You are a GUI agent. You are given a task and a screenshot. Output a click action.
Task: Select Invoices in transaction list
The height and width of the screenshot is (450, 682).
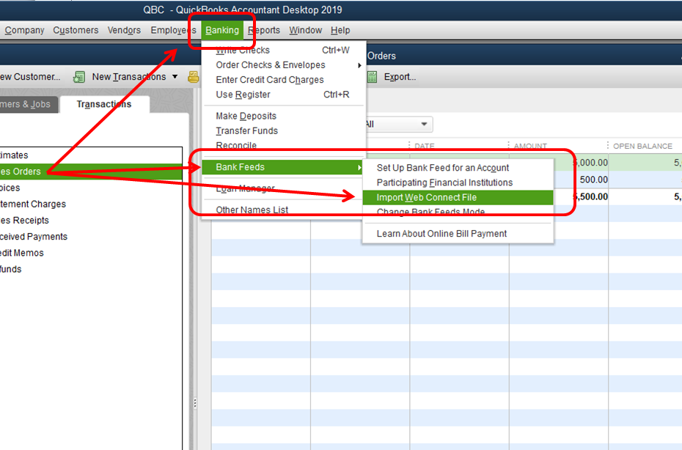tap(91, 188)
